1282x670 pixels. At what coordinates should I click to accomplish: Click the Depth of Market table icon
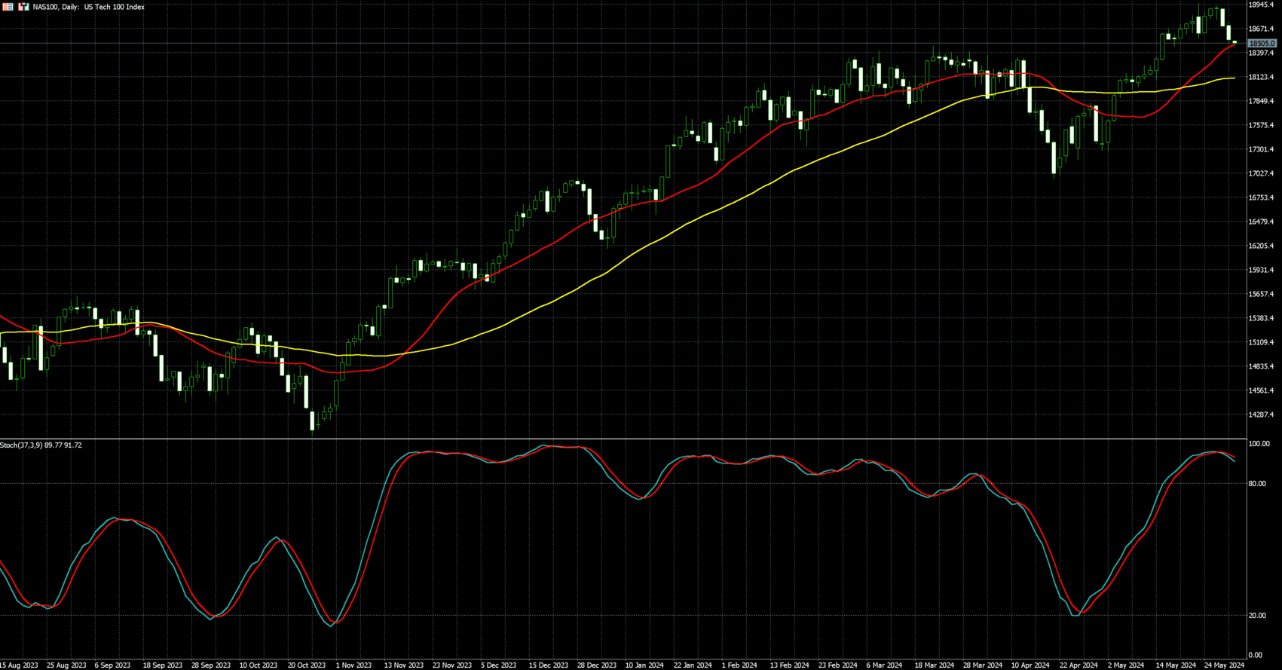pyautogui.click(x=8, y=7)
